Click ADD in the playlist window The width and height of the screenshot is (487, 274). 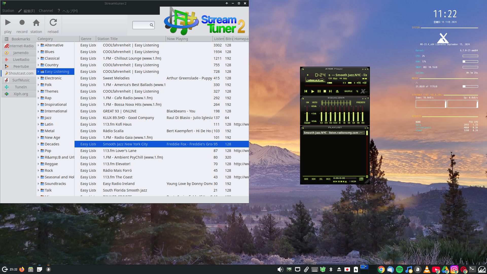tap(306, 179)
